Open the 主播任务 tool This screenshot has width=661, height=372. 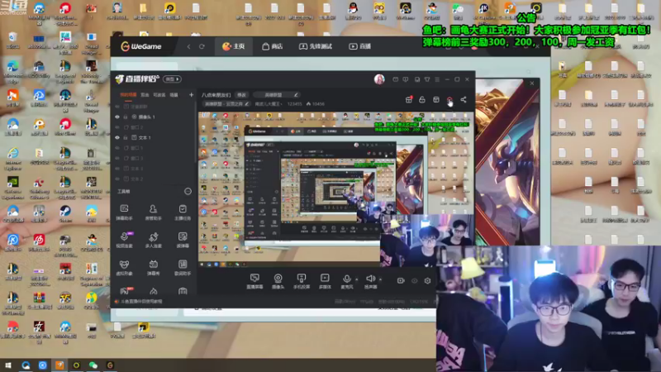183,212
